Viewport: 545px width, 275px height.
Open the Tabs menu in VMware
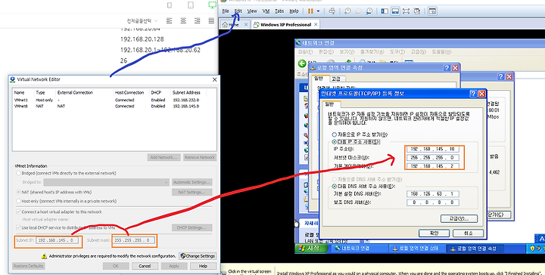[x=279, y=11]
